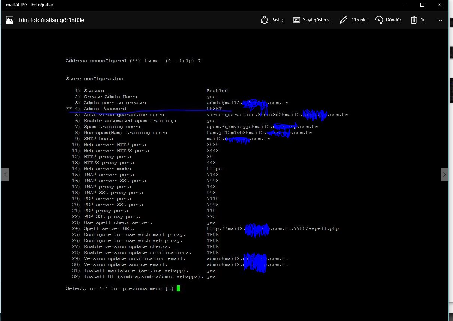
Task: Click the 'Enabled' status value
Action: click(217, 91)
